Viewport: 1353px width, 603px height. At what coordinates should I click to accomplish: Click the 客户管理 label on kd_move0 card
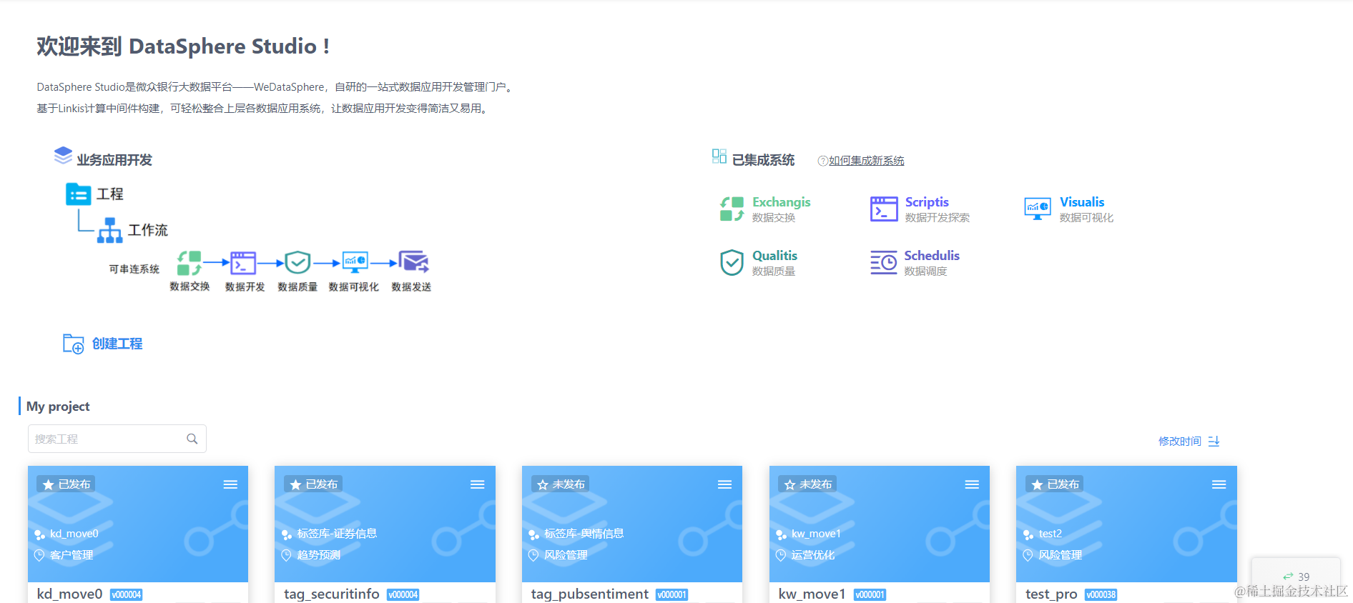point(72,555)
